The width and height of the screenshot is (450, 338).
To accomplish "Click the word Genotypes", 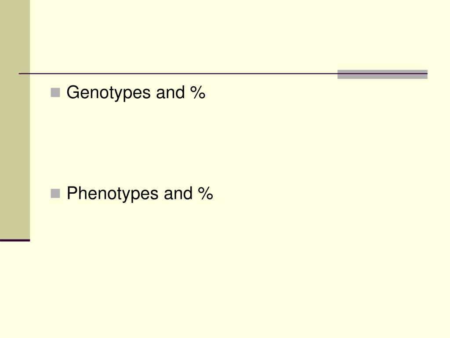I will 109,93.
